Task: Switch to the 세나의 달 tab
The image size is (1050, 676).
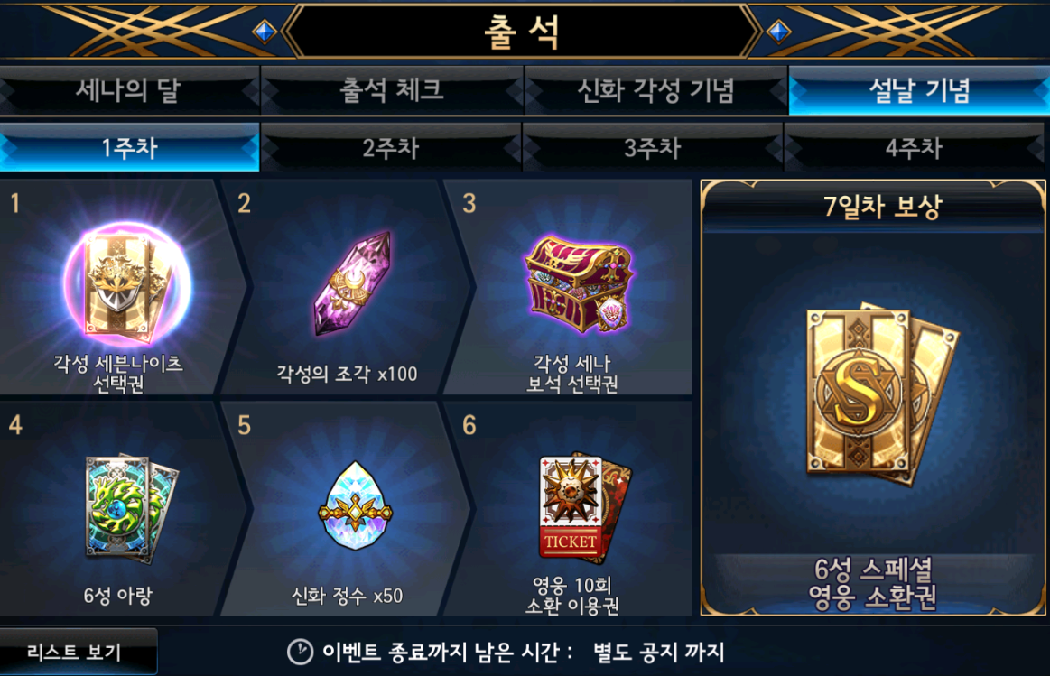Action: coord(129,90)
